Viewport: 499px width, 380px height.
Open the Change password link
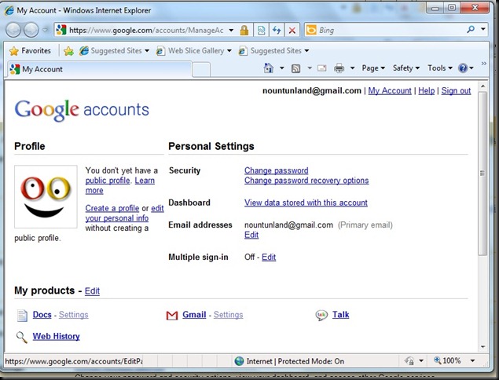(x=276, y=170)
